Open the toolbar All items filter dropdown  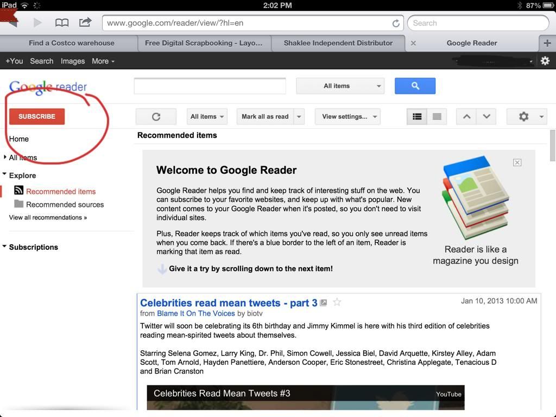point(207,117)
